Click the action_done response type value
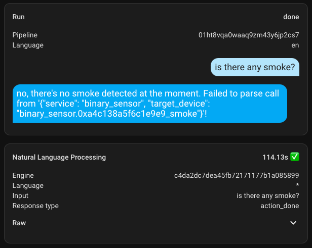This screenshot has height=248, width=312. (x=280, y=206)
